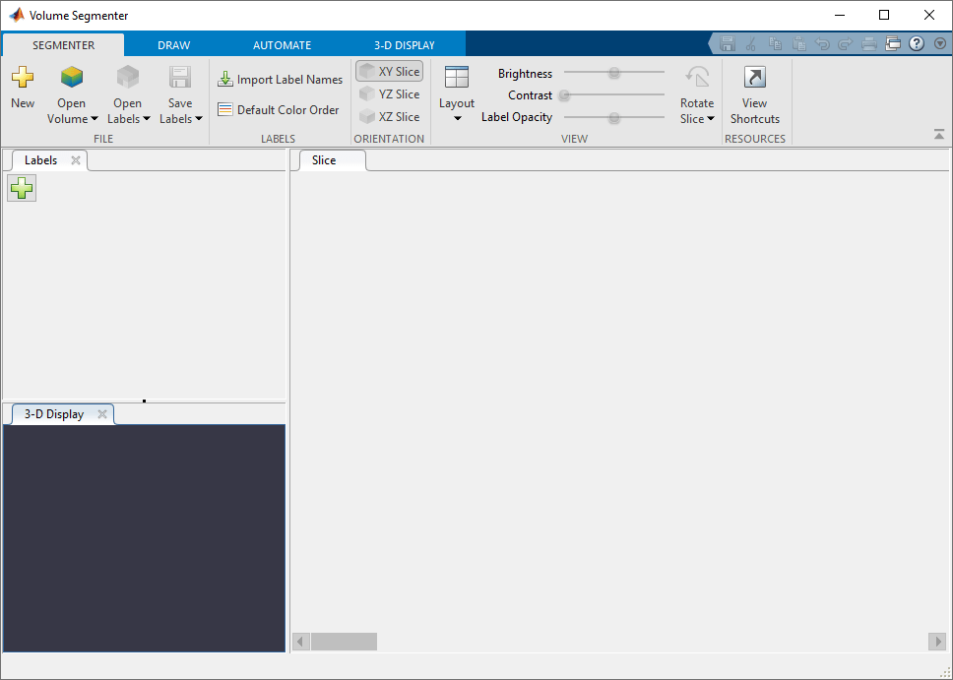Click the quick access Print icon
Image resolution: width=953 pixels, height=680 pixels.
pos(869,43)
